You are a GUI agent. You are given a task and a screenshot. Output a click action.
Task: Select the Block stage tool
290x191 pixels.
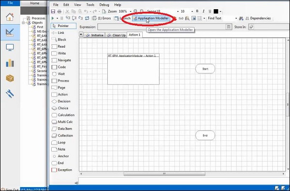[x=59, y=40]
